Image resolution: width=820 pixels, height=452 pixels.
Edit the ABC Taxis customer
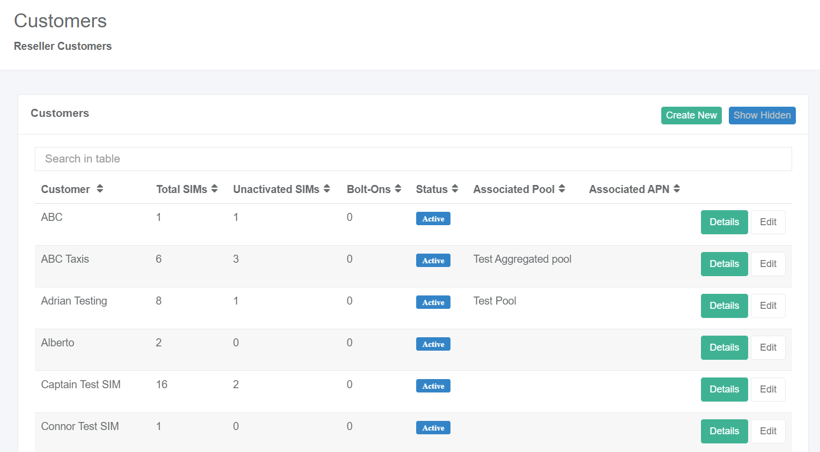[768, 264]
